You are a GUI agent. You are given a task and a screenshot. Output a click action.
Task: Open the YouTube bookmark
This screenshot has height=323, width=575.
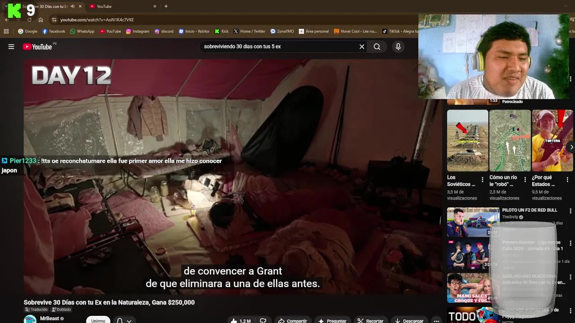coord(111,31)
